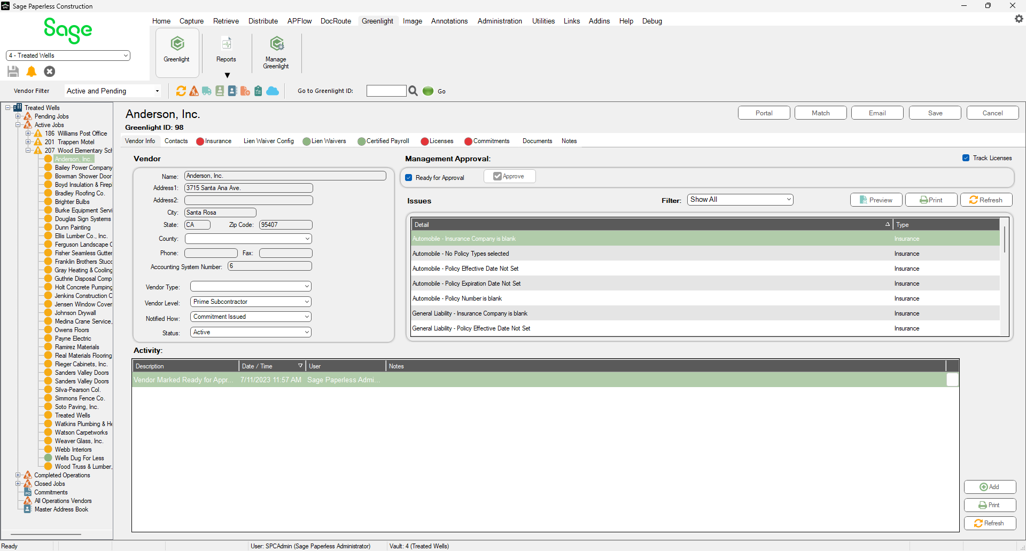This screenshot has width=1026, height=551.
Task: Open the Greenlight ribbon button
Action: (177, 52)
